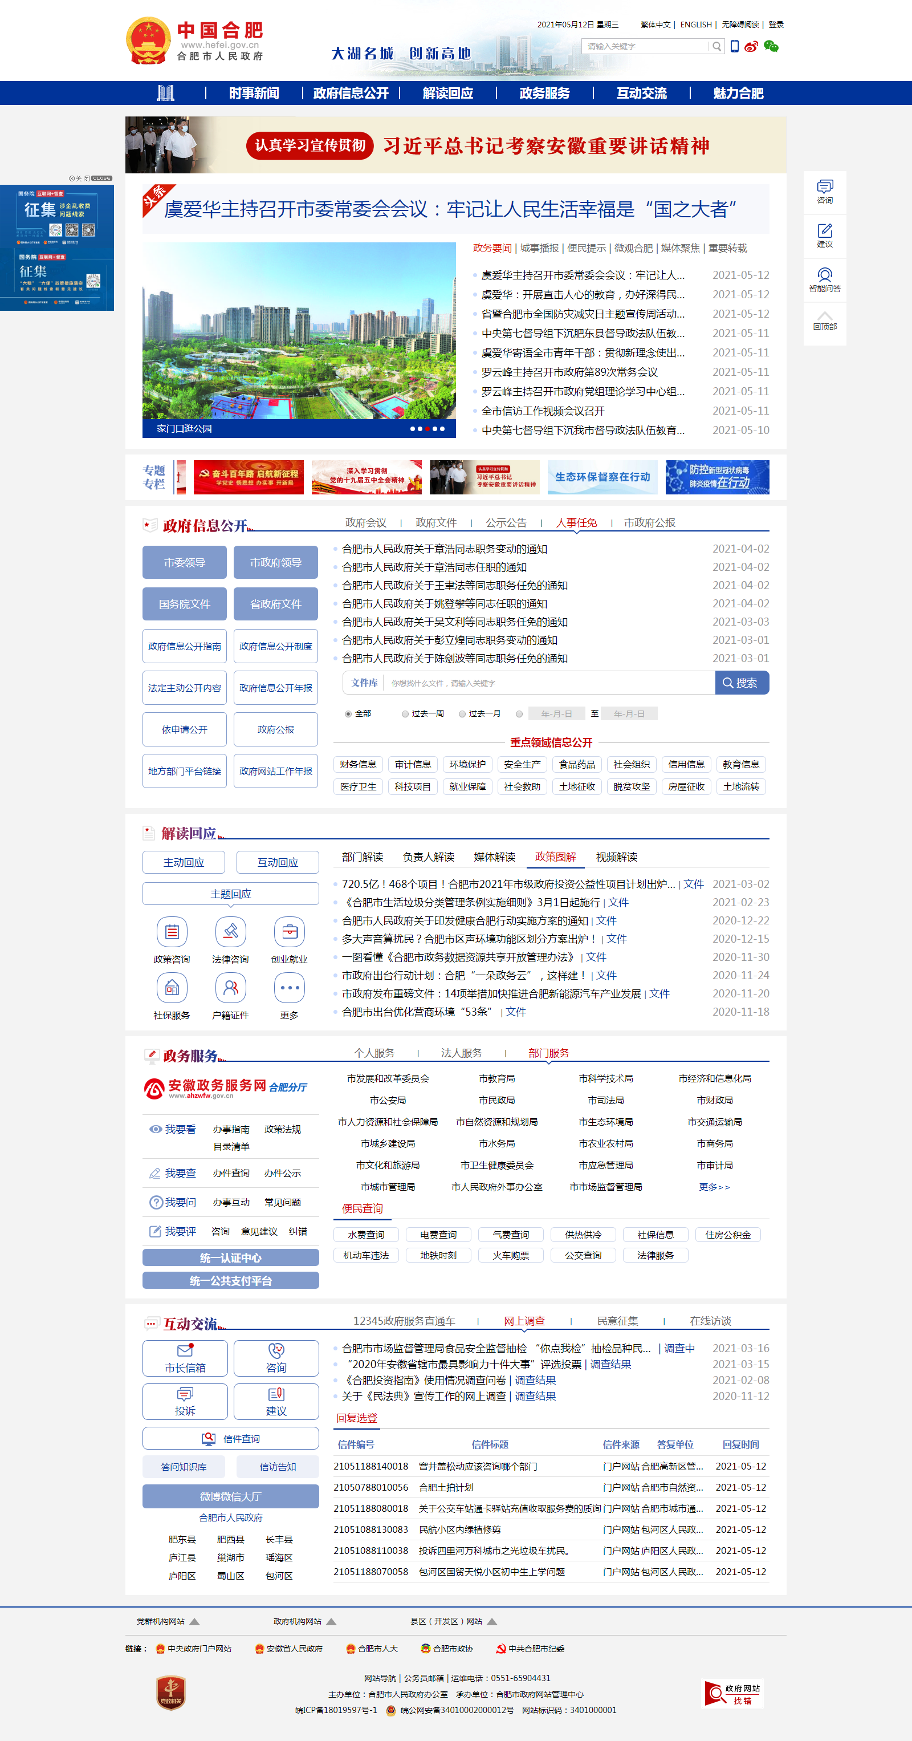Select the third red carousel dot
Screen dimensions: 912x1741
(x=427, y=428)
